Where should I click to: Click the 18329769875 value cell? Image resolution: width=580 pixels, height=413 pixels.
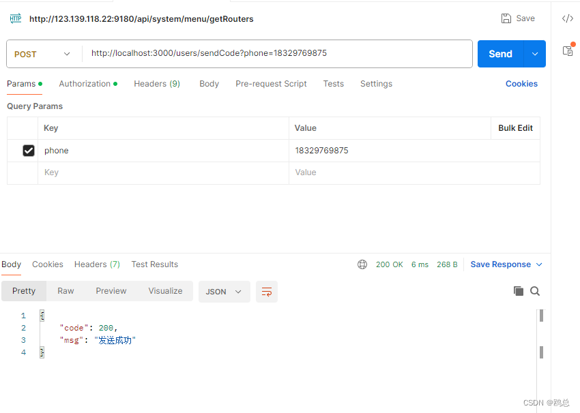(x=414, y=151)
